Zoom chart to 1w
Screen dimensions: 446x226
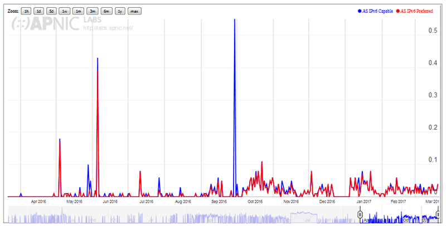(x=65, y=11)
